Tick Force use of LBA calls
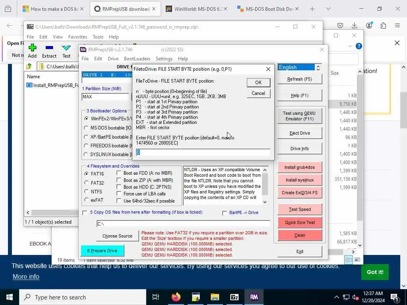 click(x=119, y=193)
